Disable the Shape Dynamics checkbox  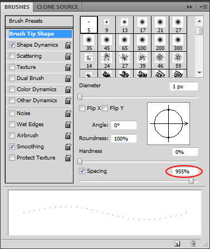(12, 45)
